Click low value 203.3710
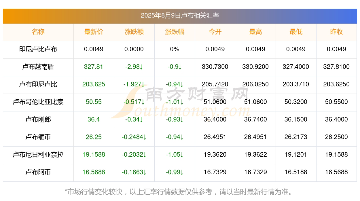 (296, 84)
